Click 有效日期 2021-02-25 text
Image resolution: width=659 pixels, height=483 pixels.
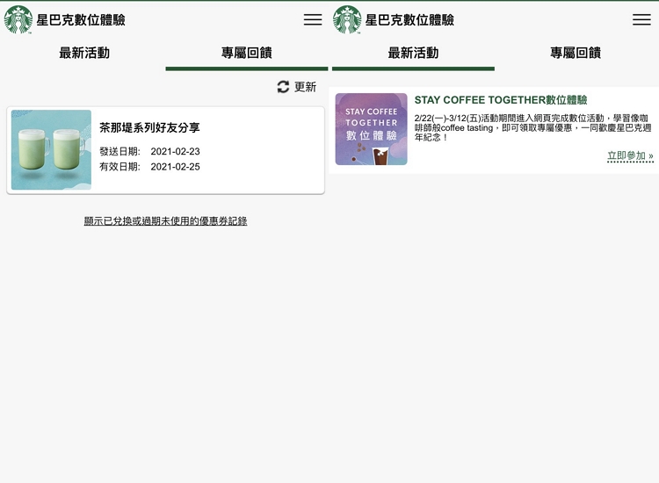pos(149,167)
